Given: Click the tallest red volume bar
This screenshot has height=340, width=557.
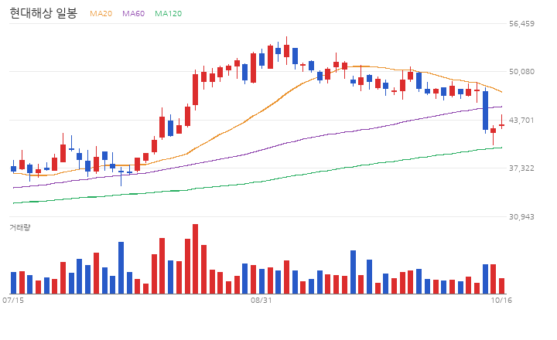Looking at the screenshot, I should click(196, 259).
